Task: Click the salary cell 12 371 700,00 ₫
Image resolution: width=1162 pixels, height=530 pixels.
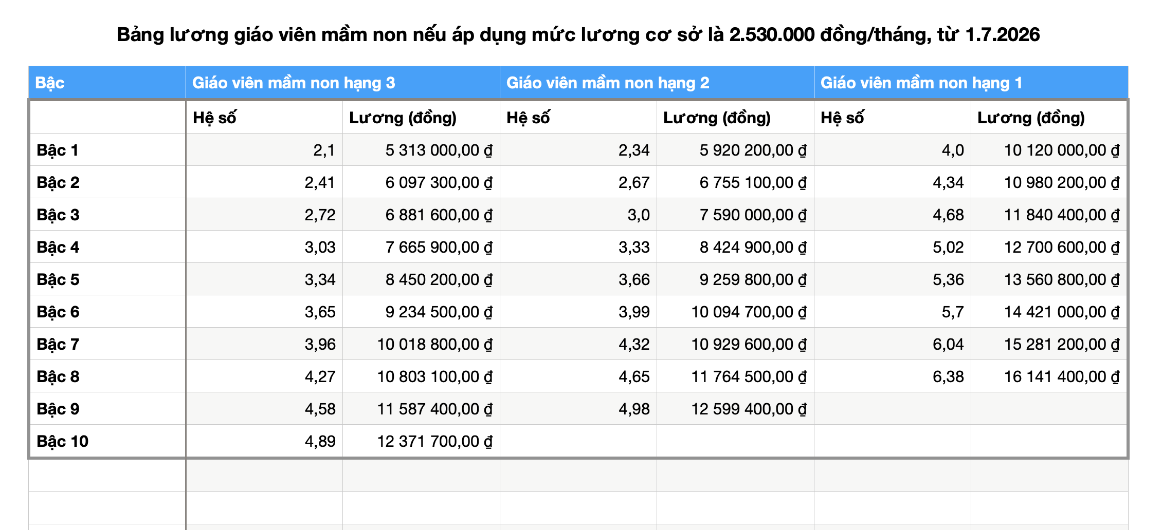Action: coord(421,441)
